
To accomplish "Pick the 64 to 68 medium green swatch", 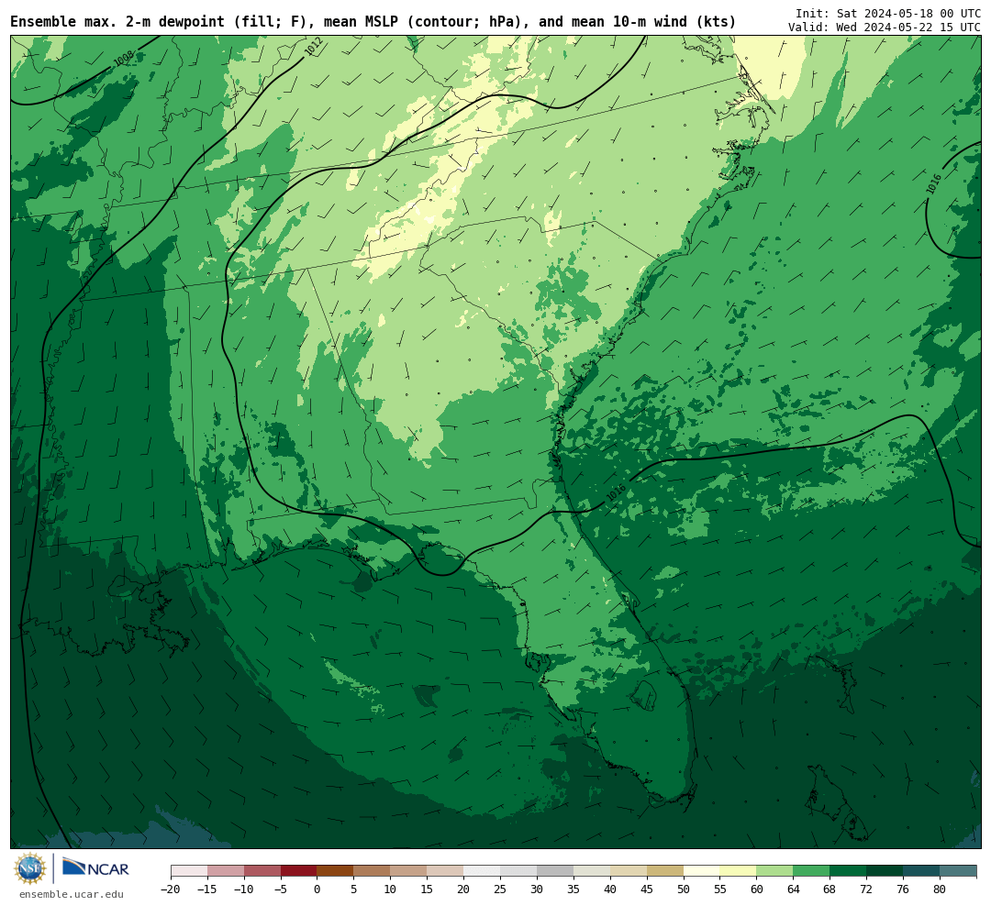I will coord(812,871).
